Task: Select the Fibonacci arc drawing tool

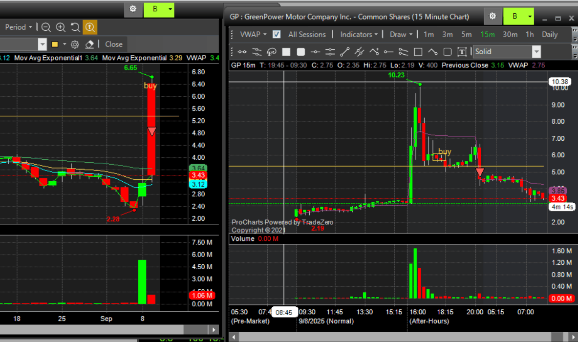Action: (271, 52)
